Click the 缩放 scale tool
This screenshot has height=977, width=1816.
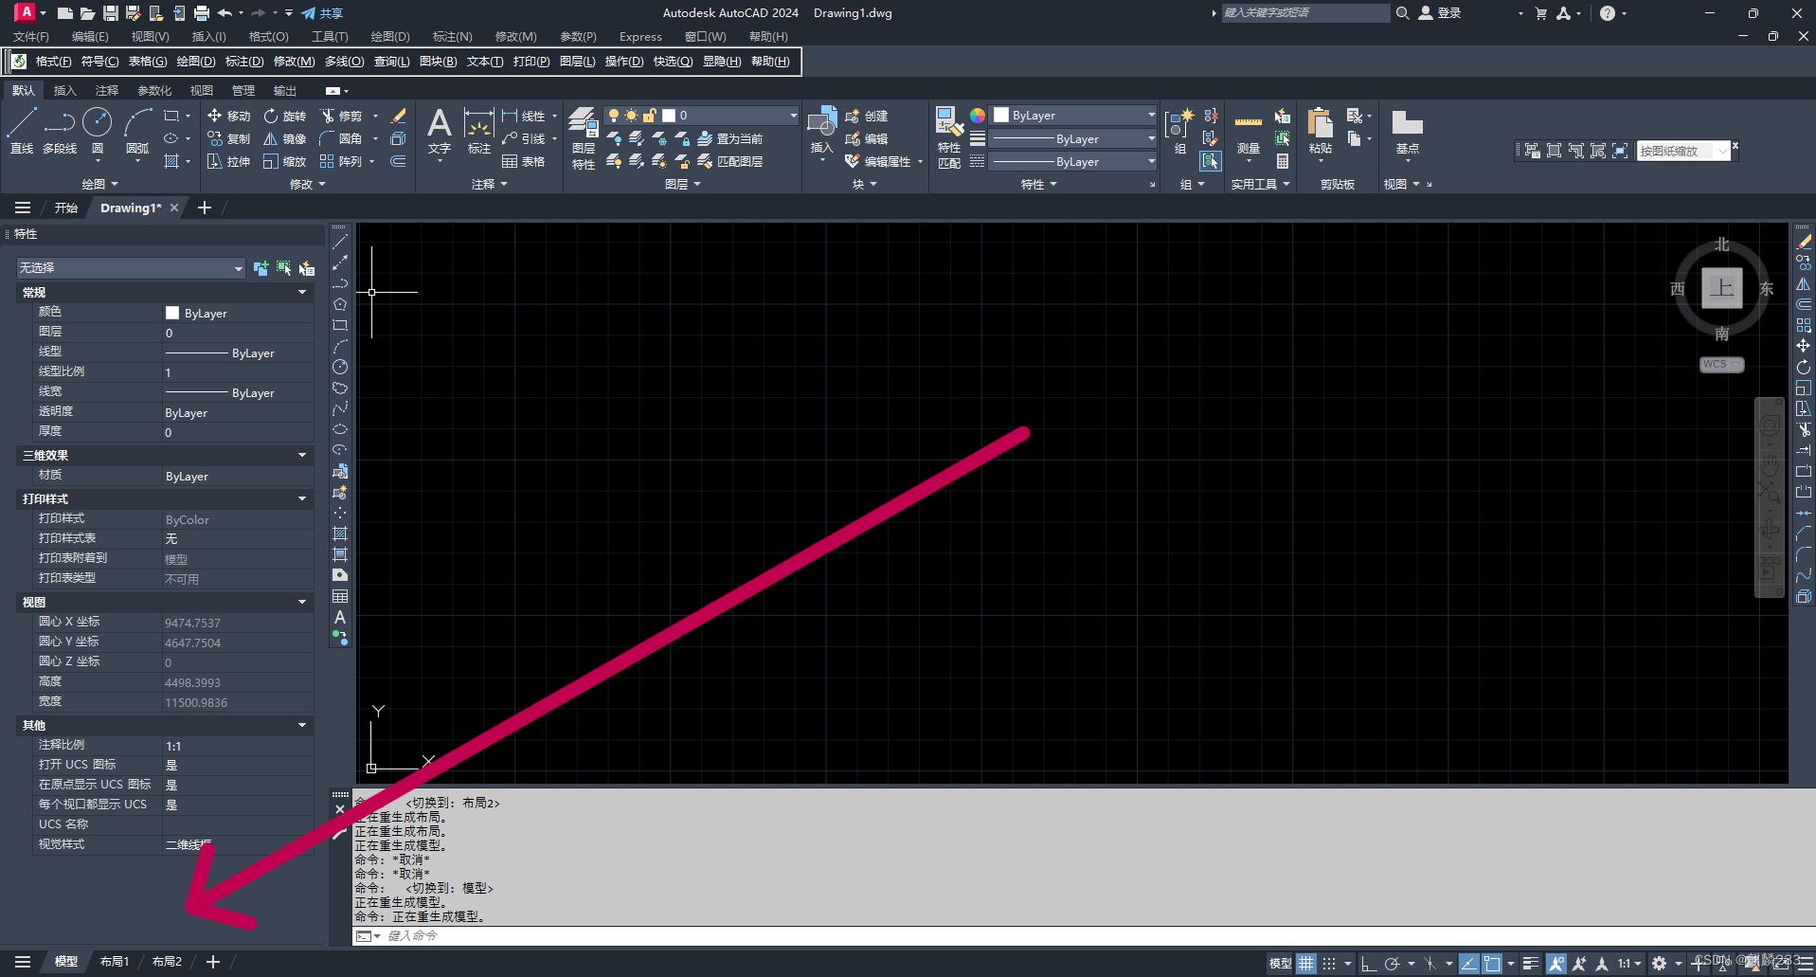point(285,161)
